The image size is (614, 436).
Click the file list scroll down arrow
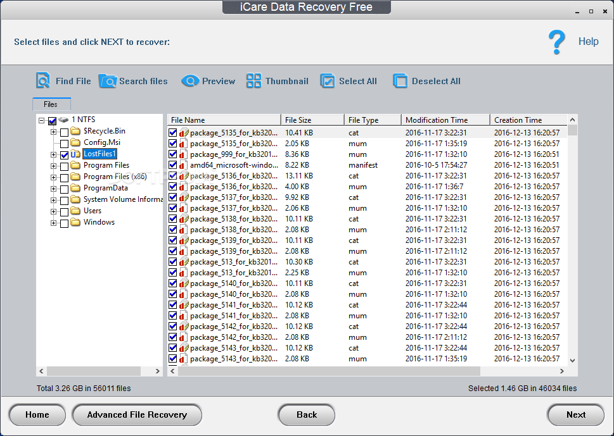click(x=572, y=361)
